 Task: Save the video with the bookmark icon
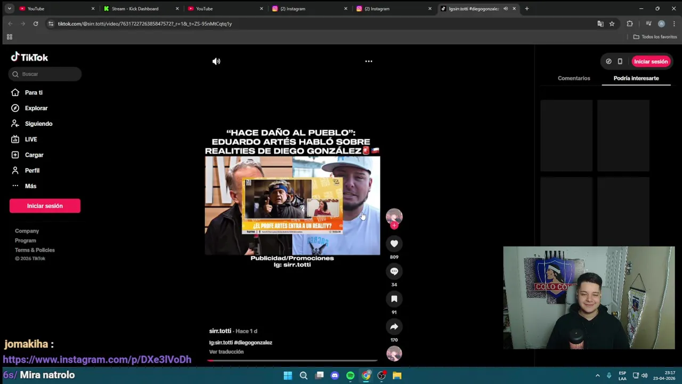[x=394, y=299]
